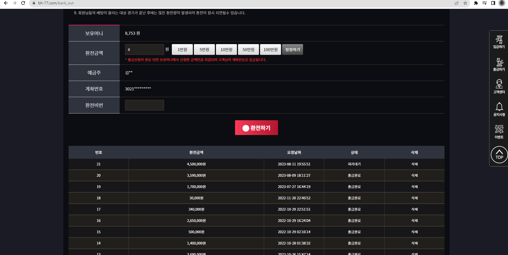
Task: Click the 500,000원 amount cell
Action: tap(196, 232)
